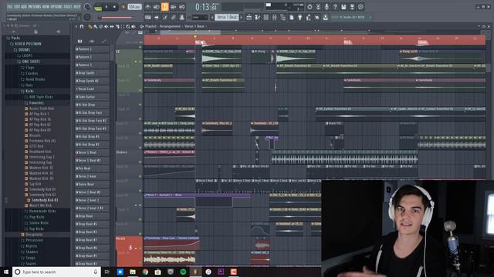Open the TOOLS menu
Viewport: 494px width, 277px height.
[68, 7]
